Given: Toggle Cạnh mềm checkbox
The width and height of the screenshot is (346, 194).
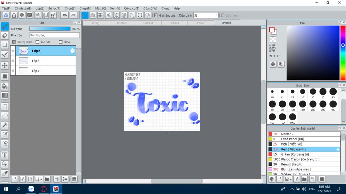Looking at the screenshot, I should click(x=223, y=15).
